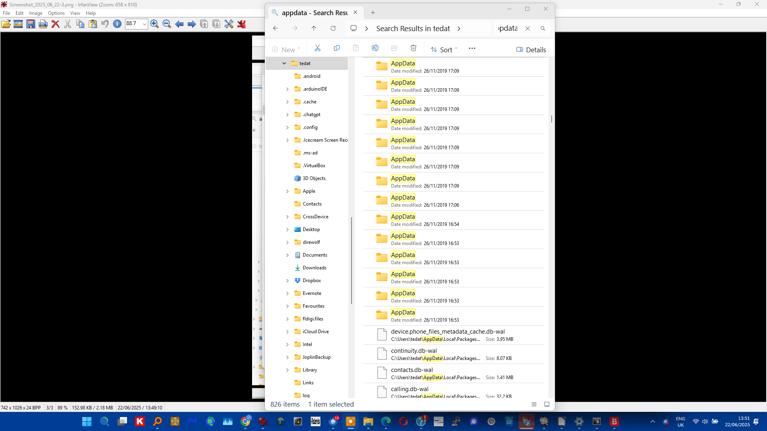Zoom in with magnifier plus icon
This screenshot has width=767, height=431.
point(155,24)
